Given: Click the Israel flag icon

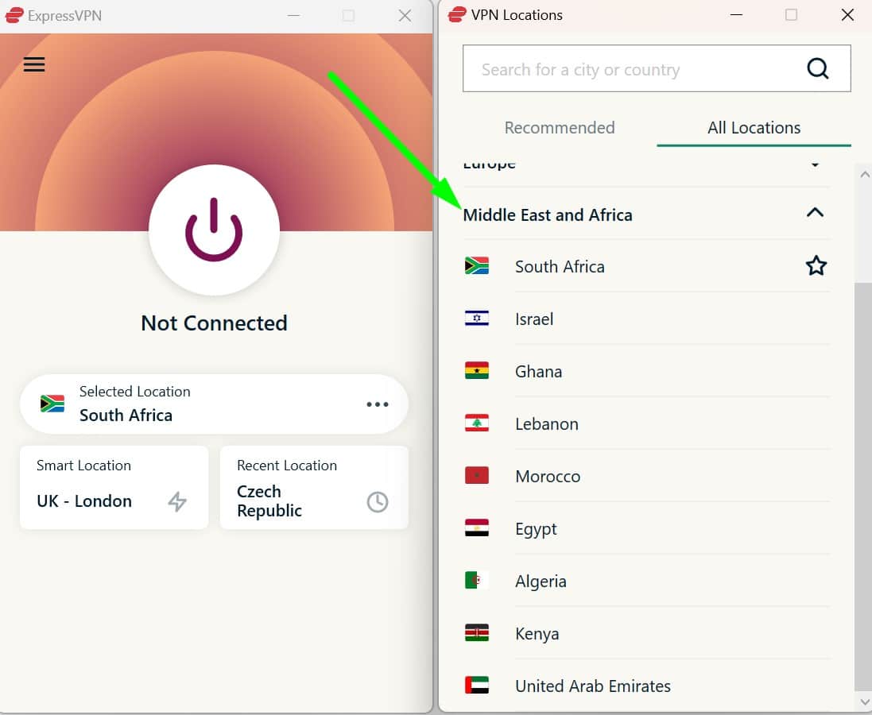Looking at the screenshot, I should pyautogui.click(x=477, y=318).
